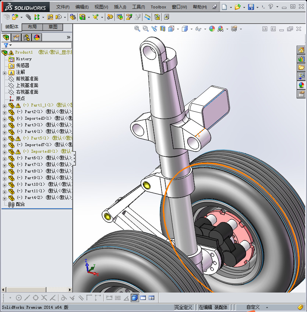The width and height of the screenshot is (307, 312).
Task: Click the New document icon
Action: [x=225, y=7]
